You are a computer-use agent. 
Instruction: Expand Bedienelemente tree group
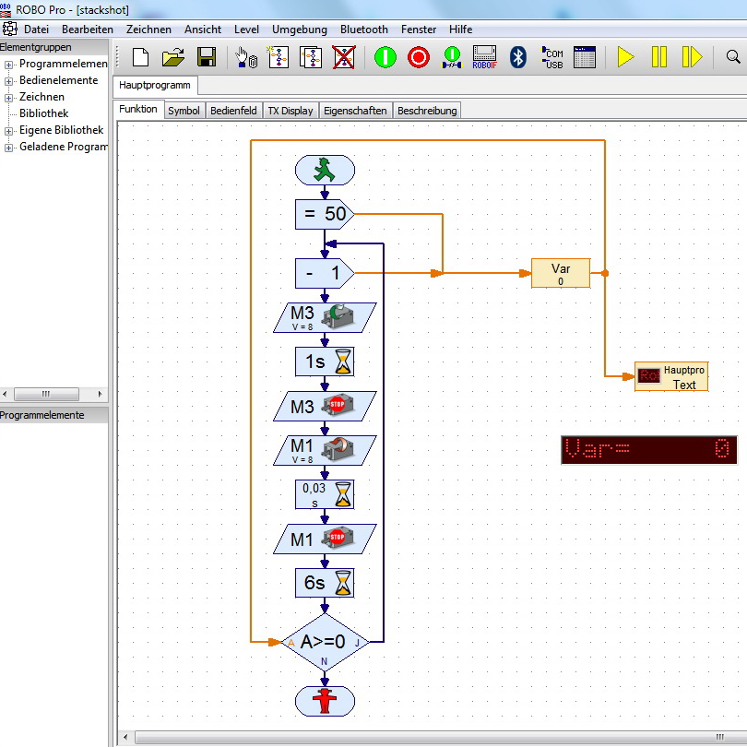tap(8, 81)
